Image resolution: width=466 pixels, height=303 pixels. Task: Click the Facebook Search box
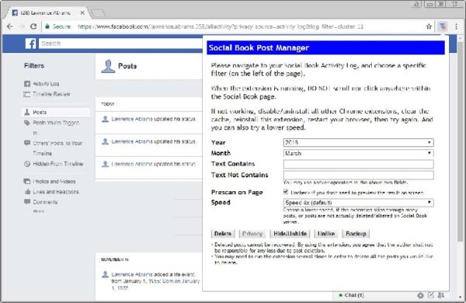(120, 44)
